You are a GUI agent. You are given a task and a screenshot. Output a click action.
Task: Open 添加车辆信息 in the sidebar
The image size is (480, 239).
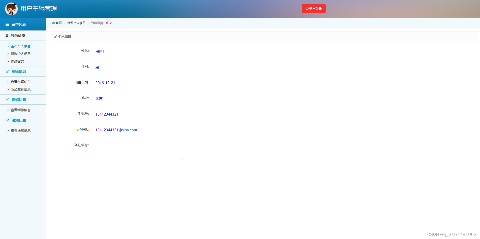(21, 89)
